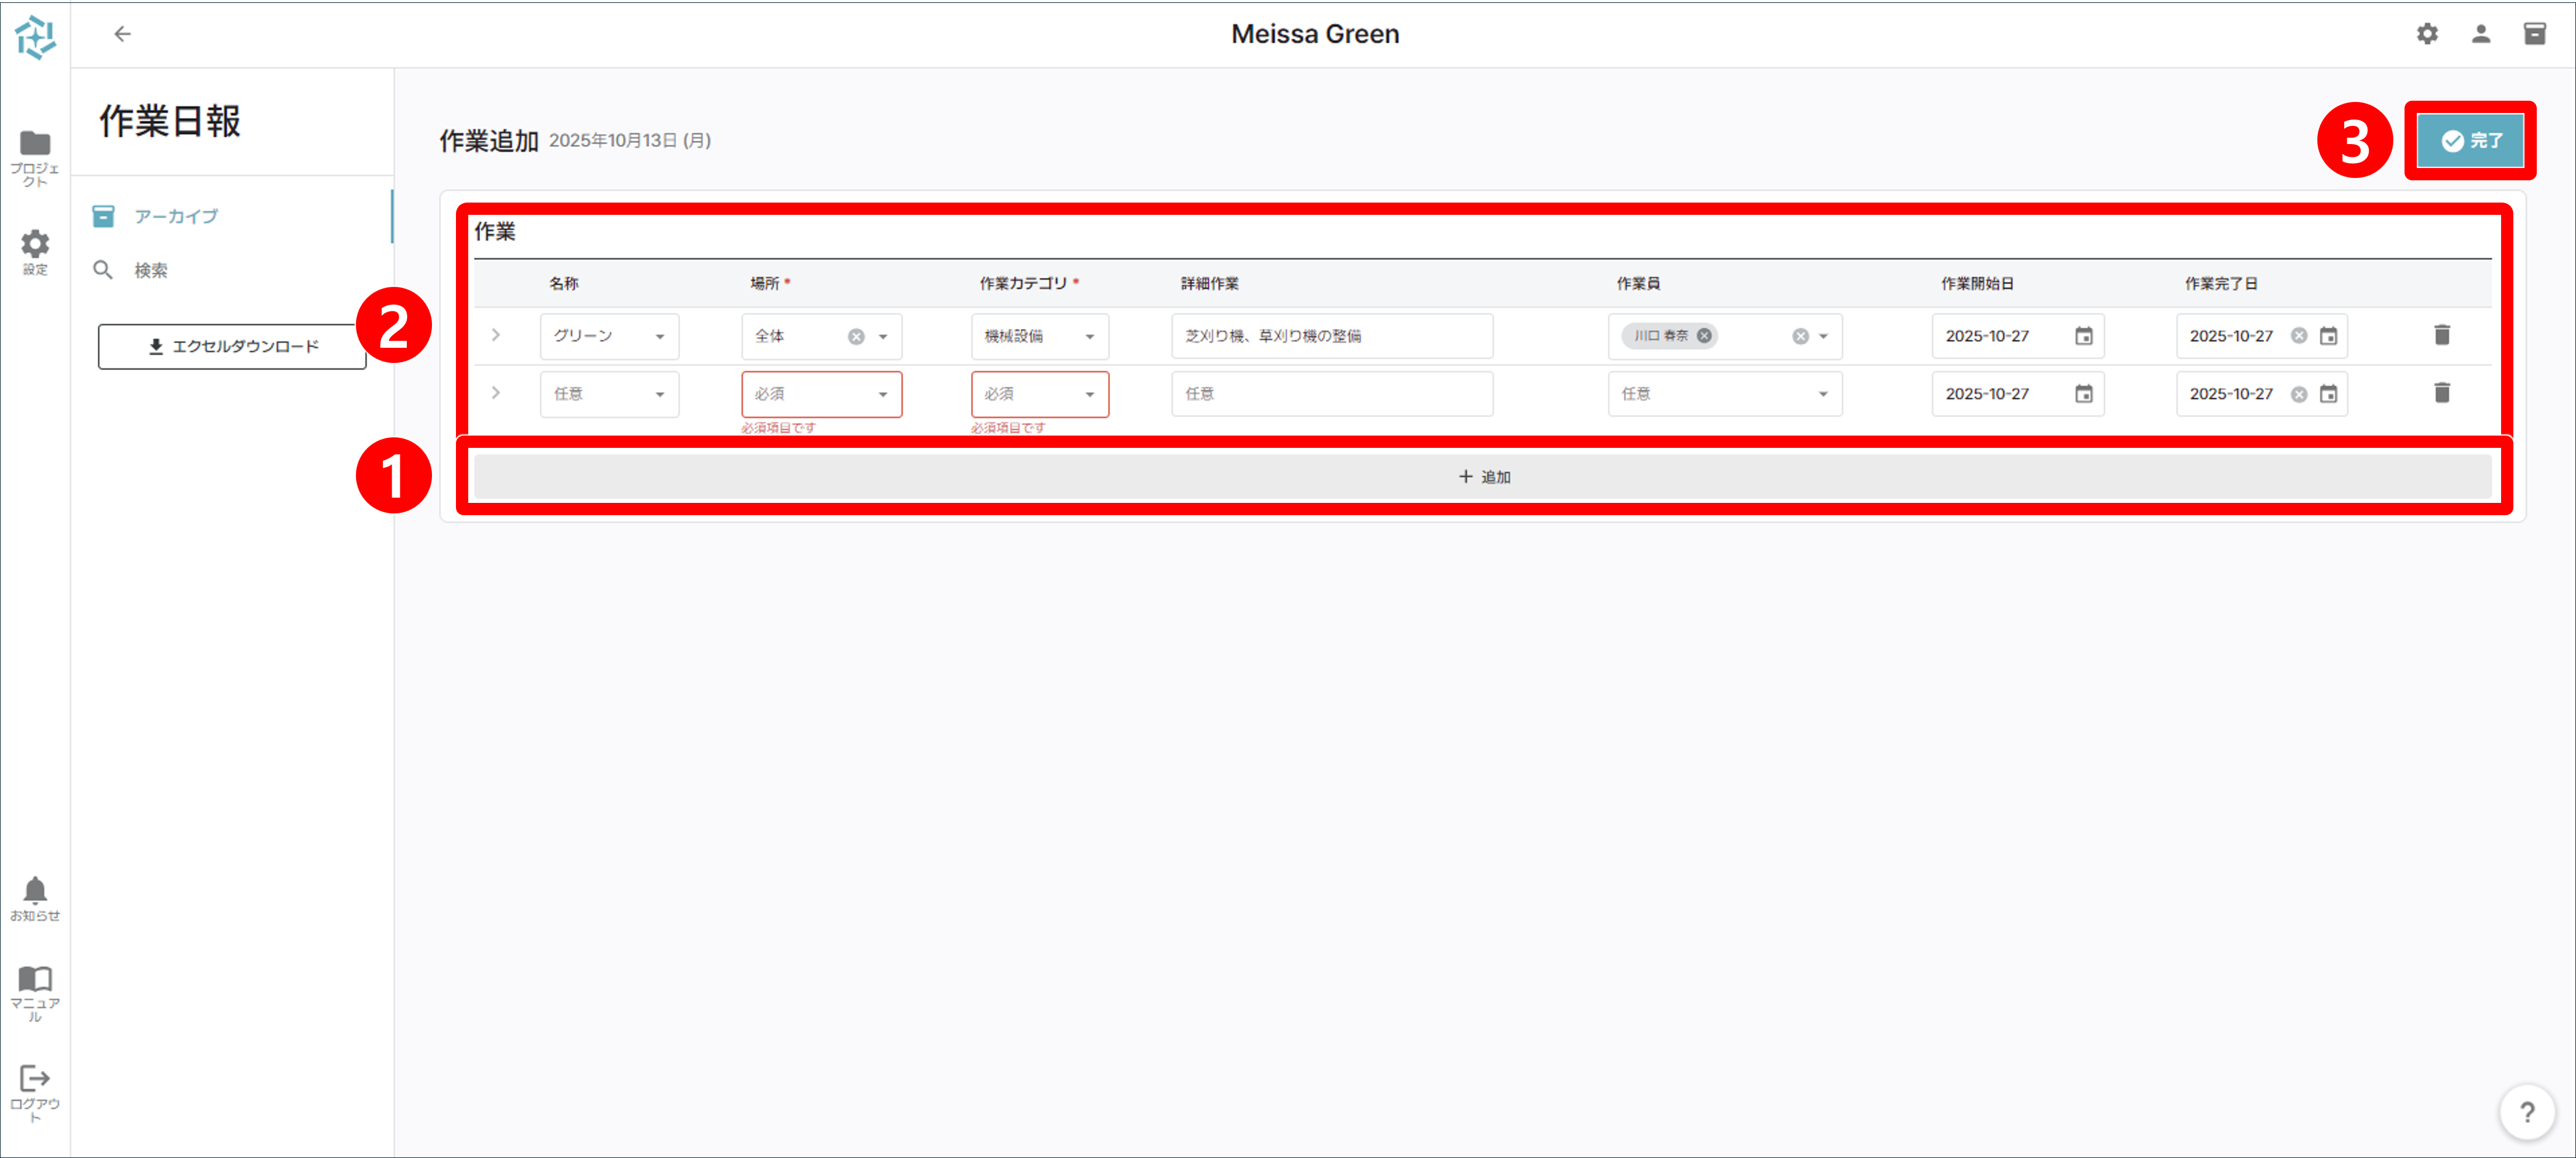Open the second row required location dropdown
This screenshot has height=1158, width=2576.
coord(821,394)
